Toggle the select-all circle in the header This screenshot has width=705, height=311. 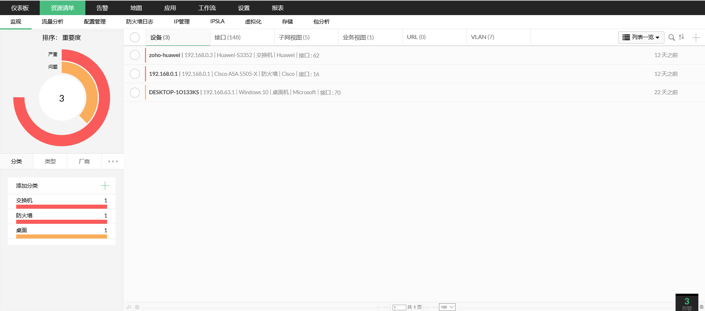[x=135, y=38]
